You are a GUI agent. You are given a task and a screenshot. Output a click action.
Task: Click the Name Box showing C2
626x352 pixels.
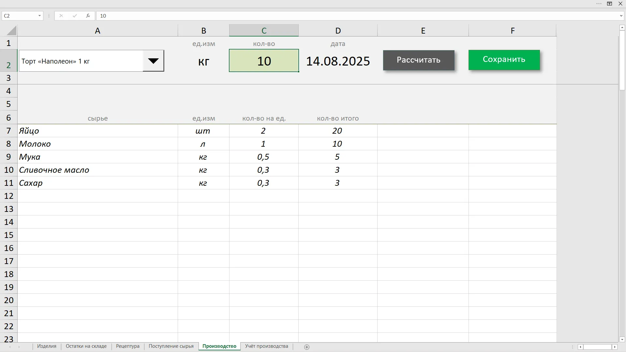click(x=19, y=16)
